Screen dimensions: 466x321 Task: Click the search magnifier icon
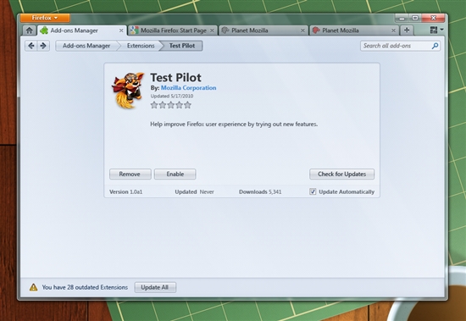tap(435, 46)
